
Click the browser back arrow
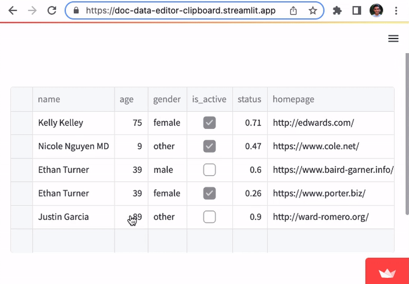point(13,10)
